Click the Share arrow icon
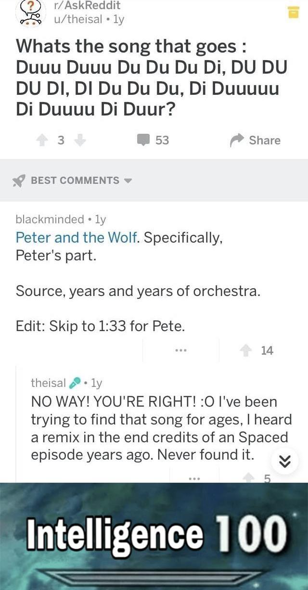308x590 pixels. (x=236, y=140)
